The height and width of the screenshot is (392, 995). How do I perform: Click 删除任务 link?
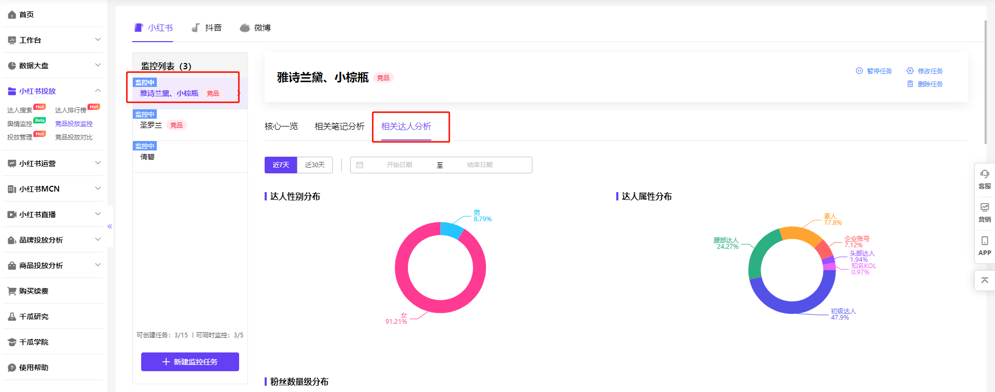(x=930, y=84)
